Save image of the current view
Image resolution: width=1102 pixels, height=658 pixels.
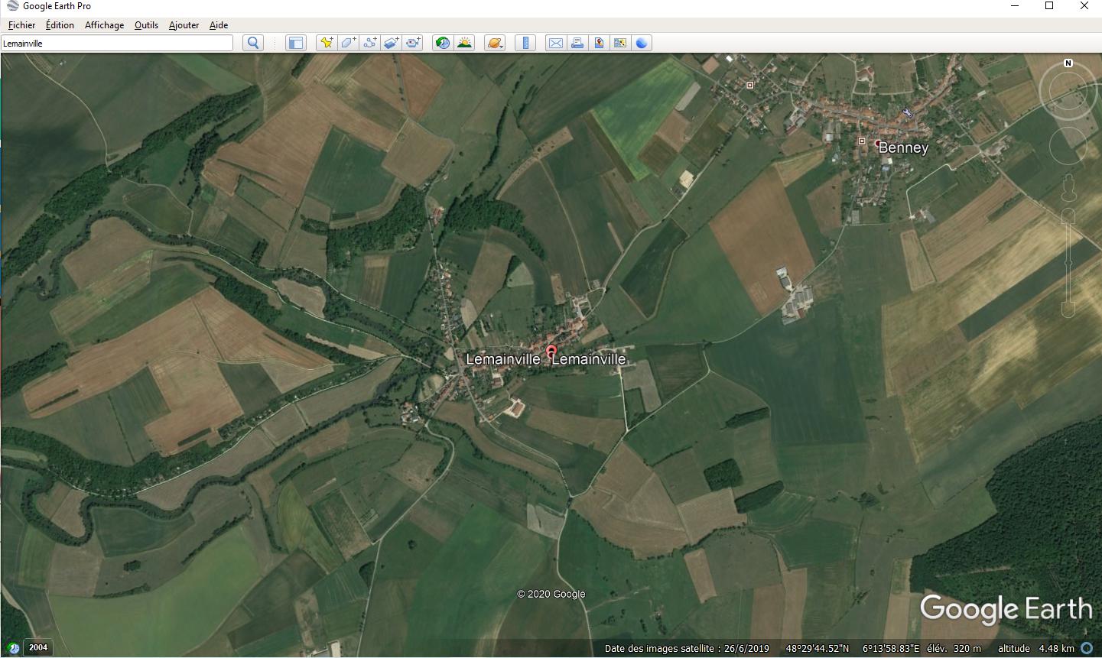click(x=599, y=43)
